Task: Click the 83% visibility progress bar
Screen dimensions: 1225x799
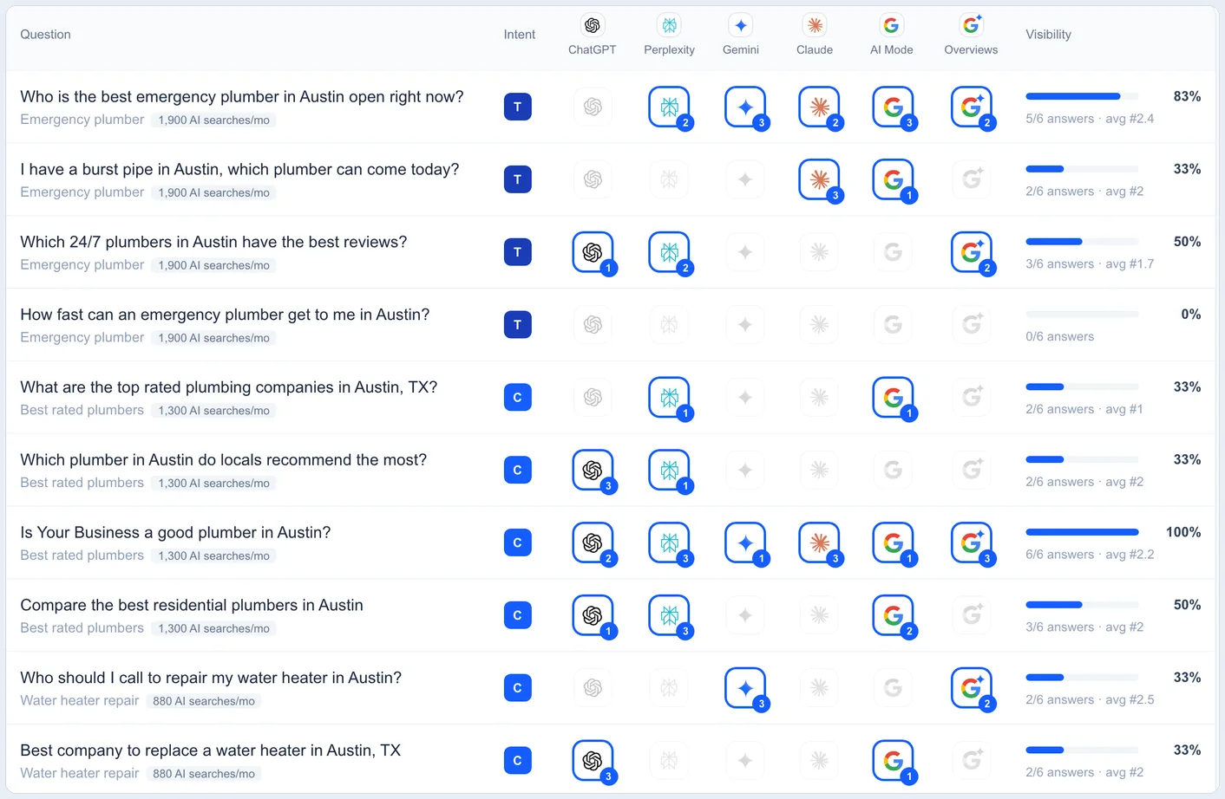Action: tap(1082, 96)
